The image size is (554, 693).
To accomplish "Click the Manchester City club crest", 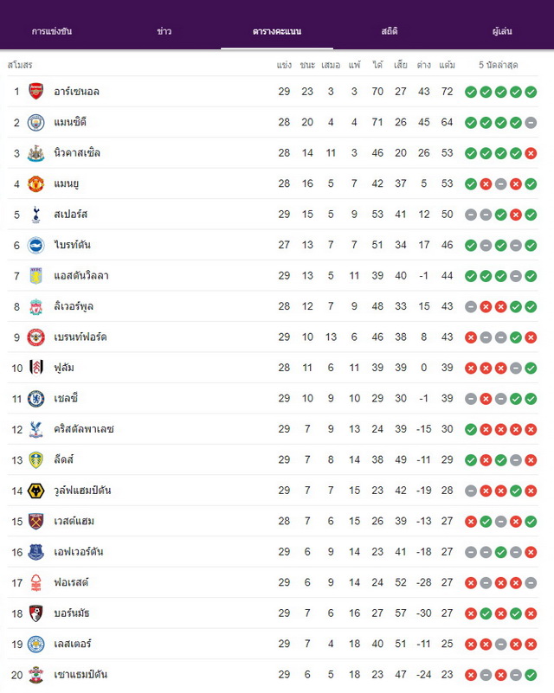I will click(x=35, y=123).
